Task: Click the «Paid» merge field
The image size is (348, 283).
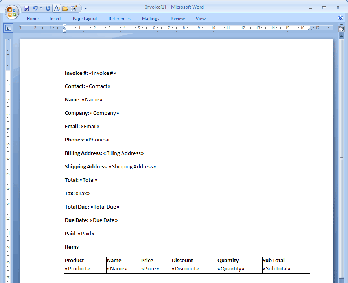Action: (x=86, y=234)
